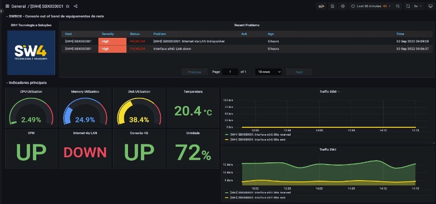The width and height of the screenshot is (436, 204).
Task: Collapse the SWBOX console row
Action: click(56, 16)
